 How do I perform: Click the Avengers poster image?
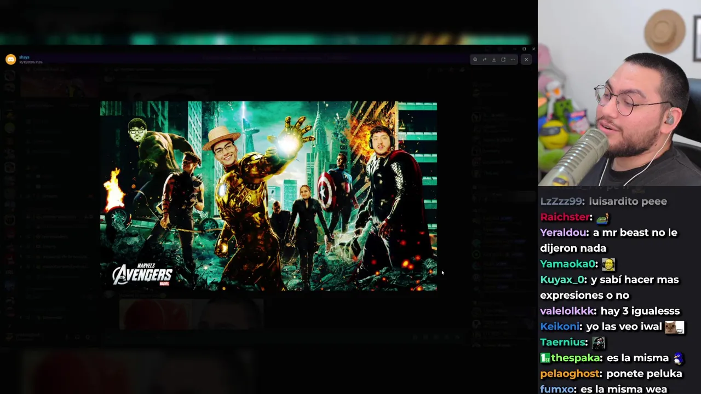pyautogui.click(x=268, y=195)
